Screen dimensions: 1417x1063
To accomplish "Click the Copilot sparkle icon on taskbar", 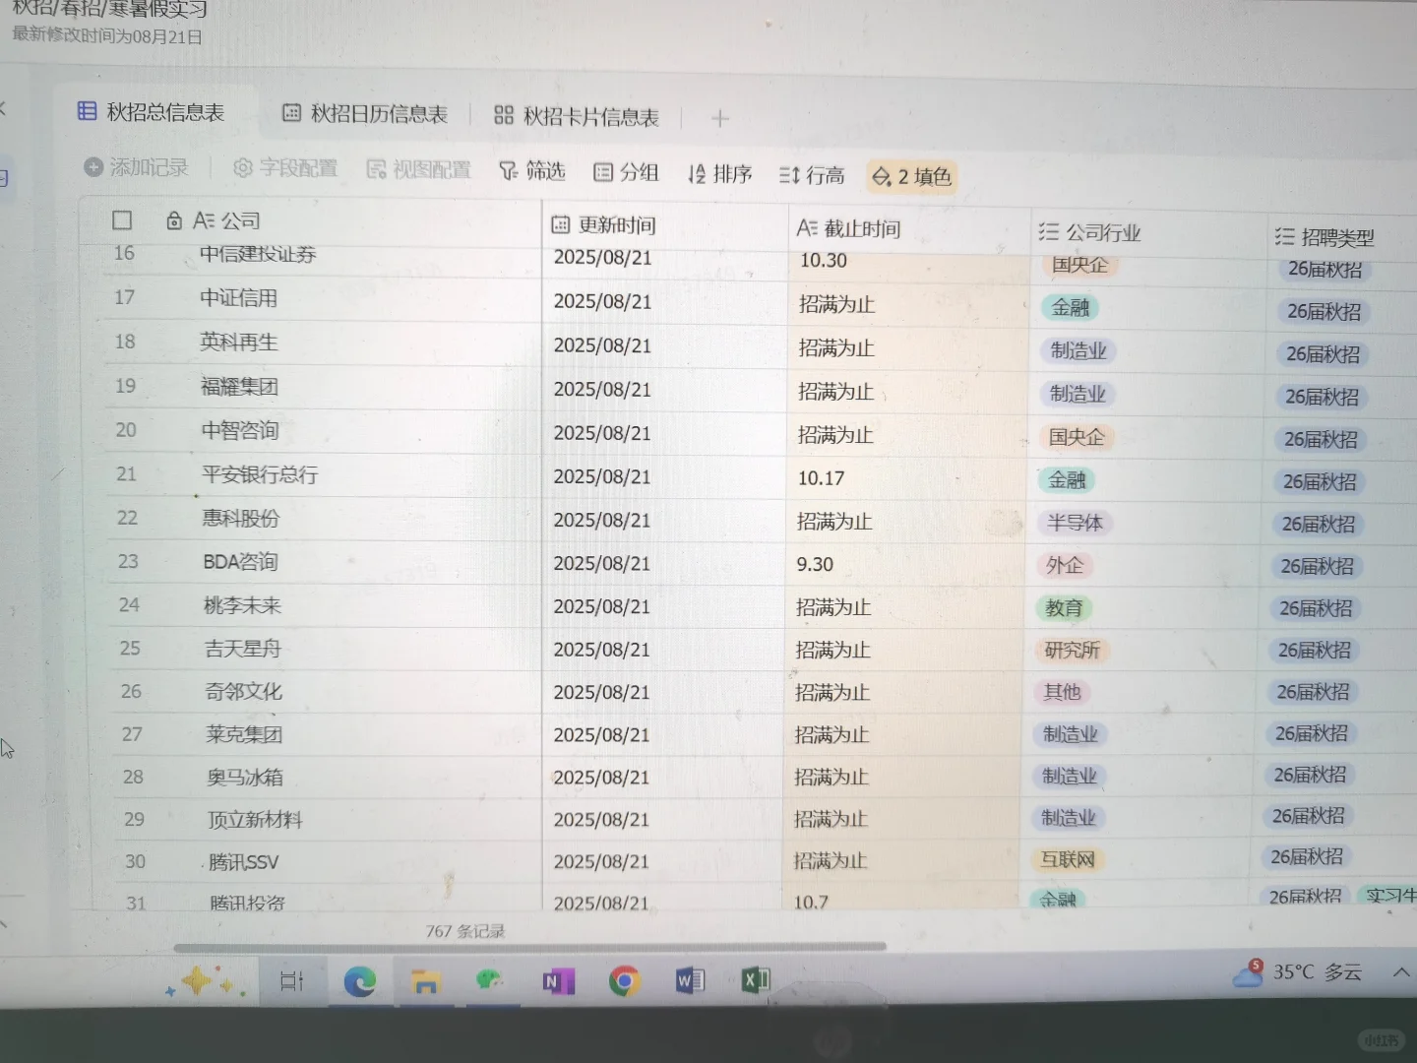I will pos(203,981).
